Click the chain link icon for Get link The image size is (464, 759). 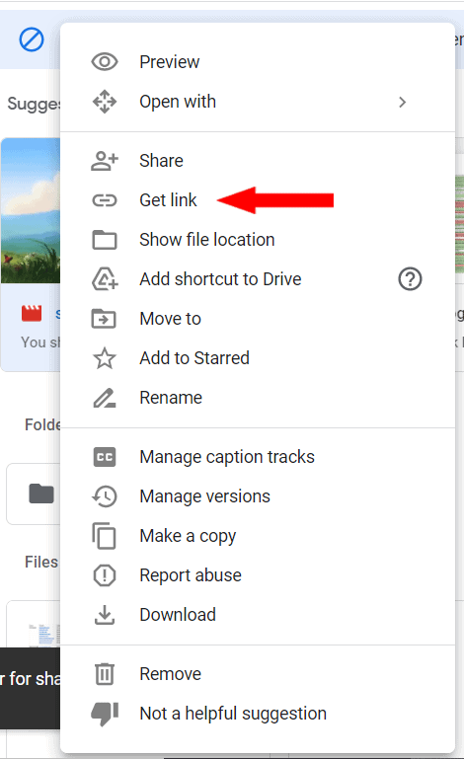click(105, 200)
